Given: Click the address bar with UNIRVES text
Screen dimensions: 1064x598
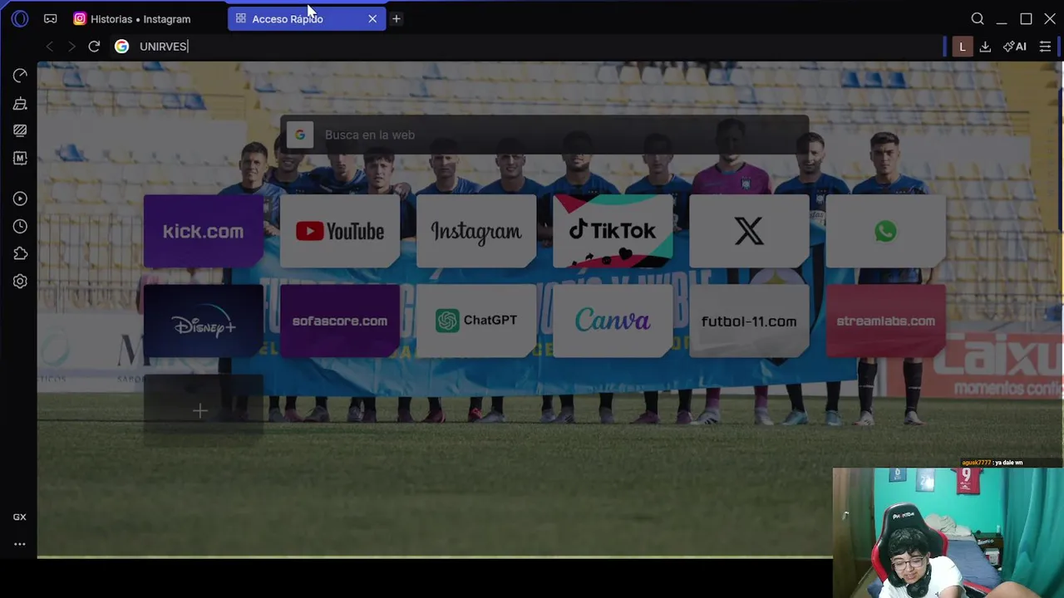Looking at the screenshot, I should pos(532,47).
